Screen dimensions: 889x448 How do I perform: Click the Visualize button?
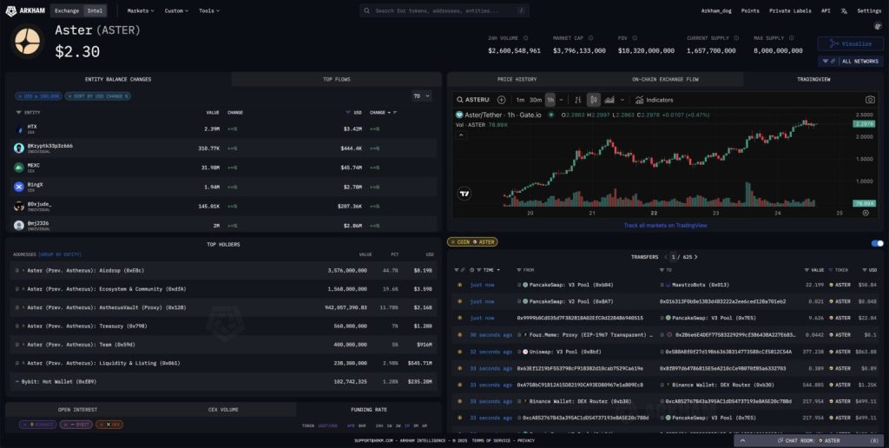coord(851,43)
